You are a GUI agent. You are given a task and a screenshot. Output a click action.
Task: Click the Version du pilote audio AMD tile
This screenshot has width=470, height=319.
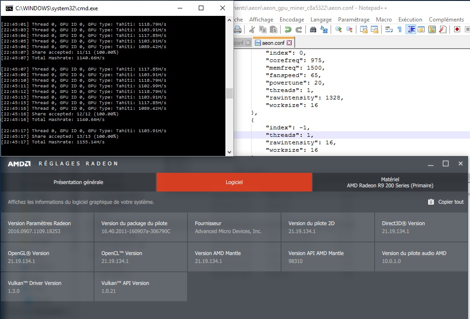421,257
